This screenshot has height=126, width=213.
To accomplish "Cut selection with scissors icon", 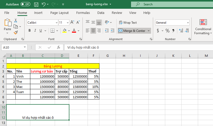I will point(16,21).
